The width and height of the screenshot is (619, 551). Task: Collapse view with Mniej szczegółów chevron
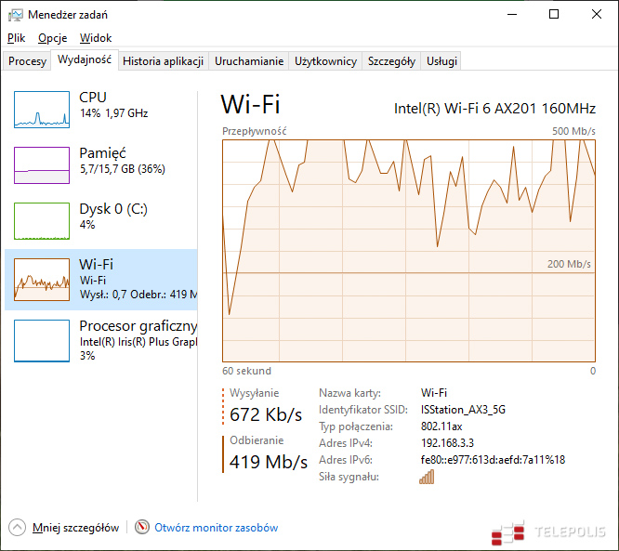[18, 528]
